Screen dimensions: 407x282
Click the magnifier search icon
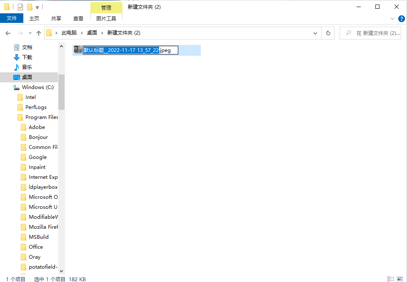click(348, 33)
